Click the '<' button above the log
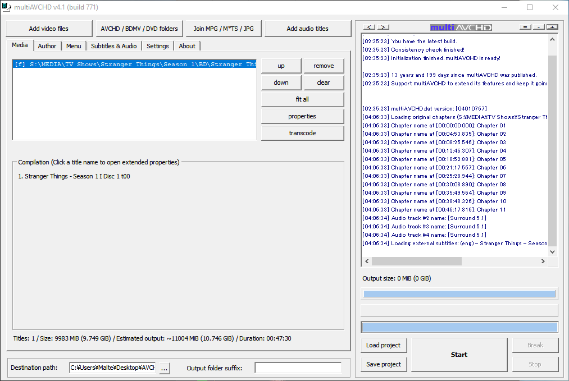 click(x=369, y=27)
